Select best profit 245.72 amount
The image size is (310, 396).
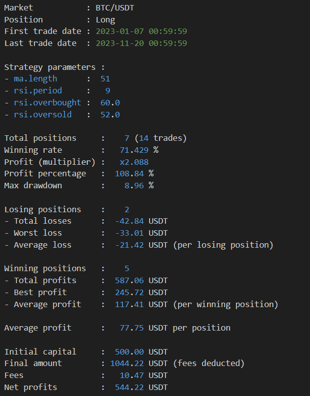(129, 293)
